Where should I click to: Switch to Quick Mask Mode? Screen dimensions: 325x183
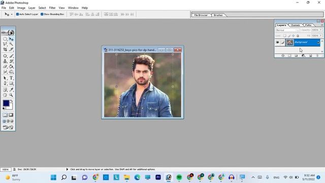click(x=11, y=115)
